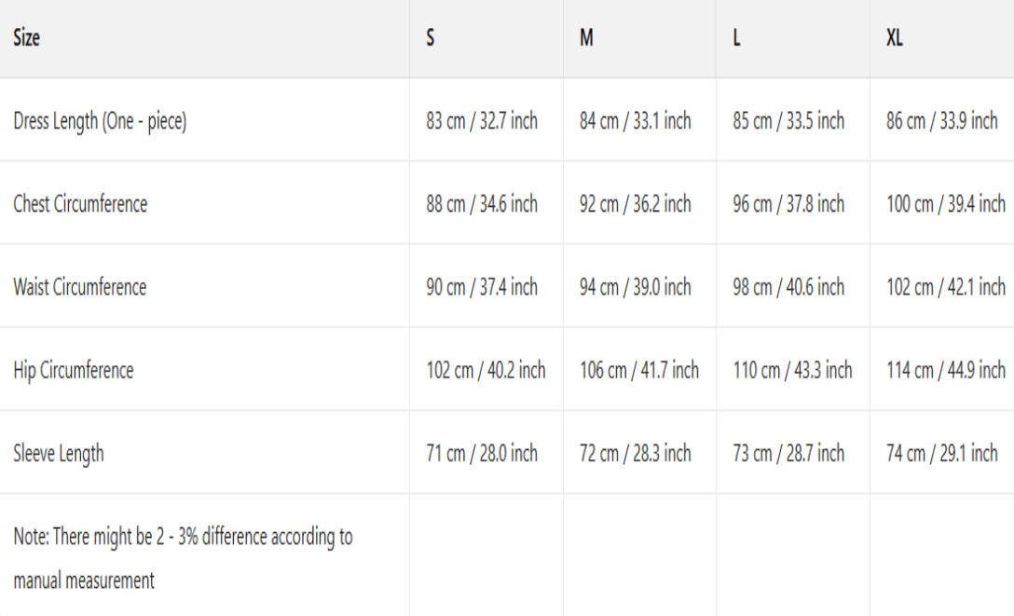Click the 106 cm / 41.7 inch cell
Viewport: 1014px width, 616px height.
[638, 370]
